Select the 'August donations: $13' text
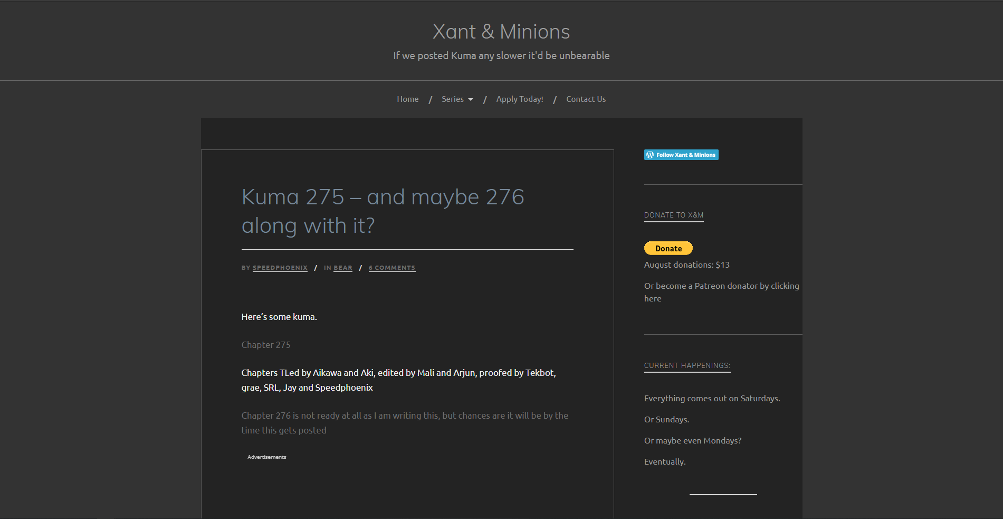The height and width of the screenshot is (519, 1003). pos(686,265)
